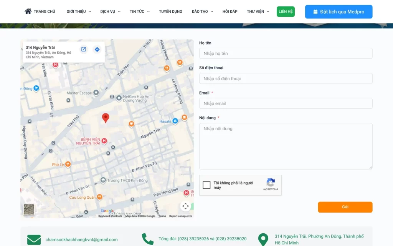
Task: Click the Bệnh viện Nguyễn Trãi hospital marker
Action: pyautogui.click(x=104, y=141)
